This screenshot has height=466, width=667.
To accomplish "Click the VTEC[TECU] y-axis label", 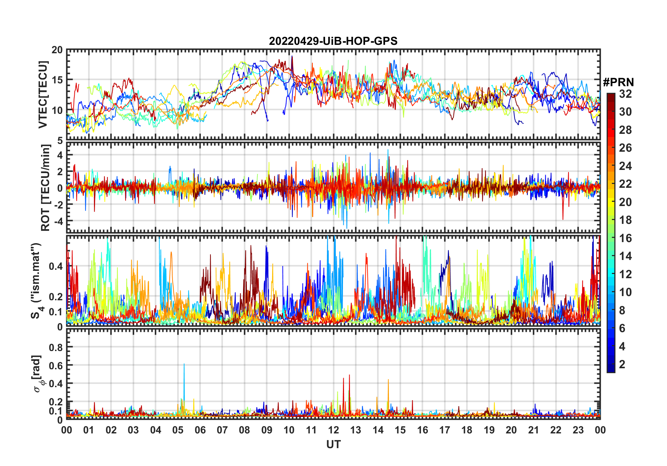I will tap(43, 95).
